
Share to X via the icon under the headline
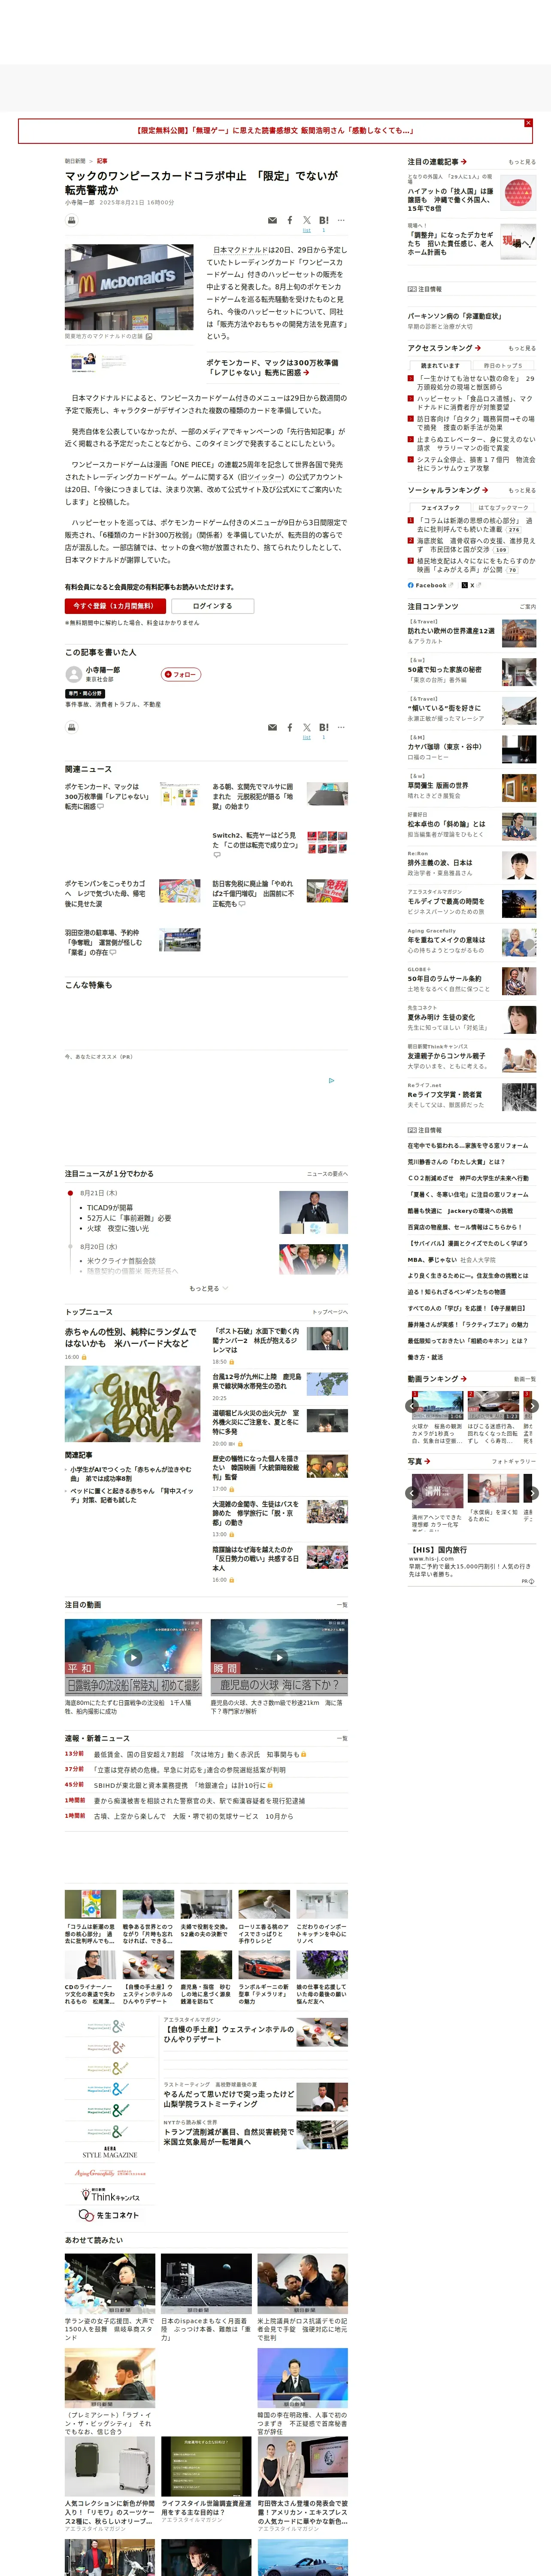(x=307, y=220)
